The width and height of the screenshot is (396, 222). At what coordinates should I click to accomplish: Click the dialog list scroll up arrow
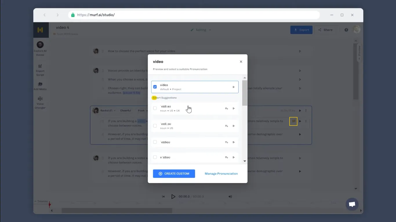point(245,78)
